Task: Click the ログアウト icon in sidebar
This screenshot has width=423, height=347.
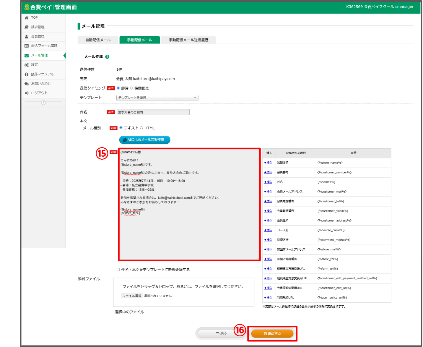Action: point(27,93)
